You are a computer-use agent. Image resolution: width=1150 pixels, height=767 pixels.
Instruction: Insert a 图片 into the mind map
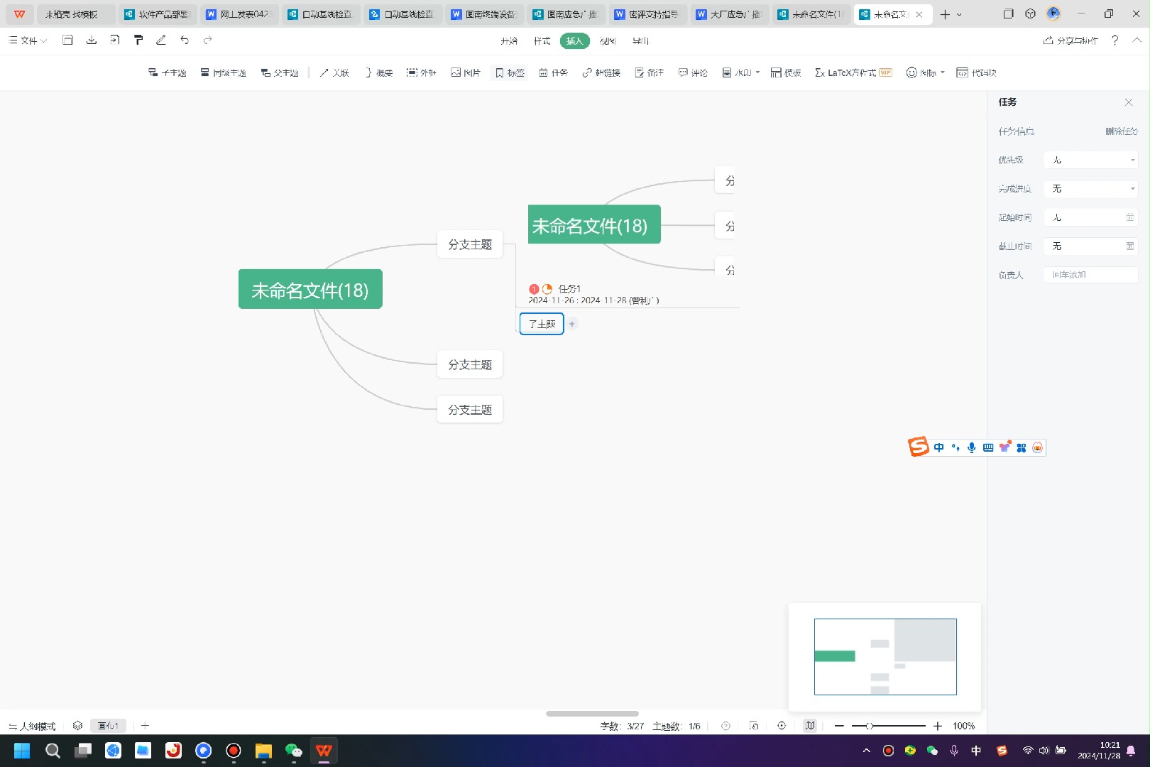click(x=466, y=72)
